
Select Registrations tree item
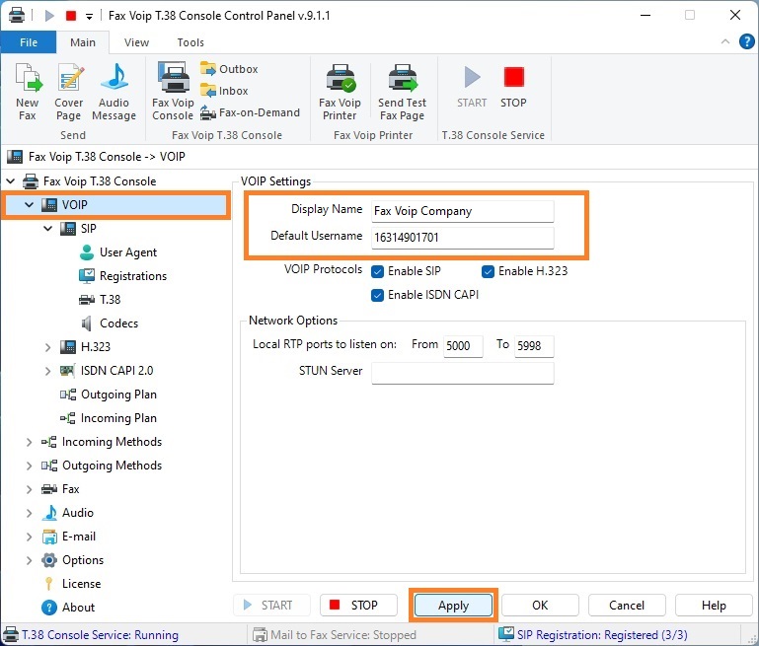point(123,275)
